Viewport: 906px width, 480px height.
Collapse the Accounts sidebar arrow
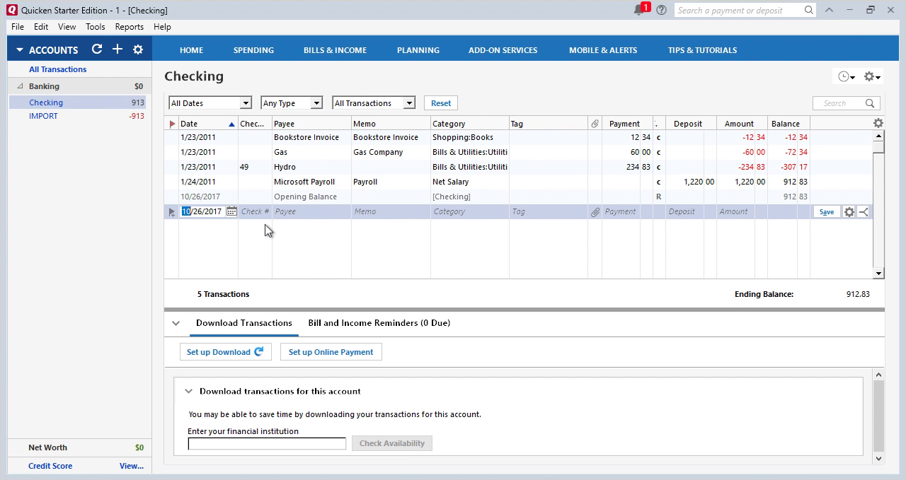[20, 50]
